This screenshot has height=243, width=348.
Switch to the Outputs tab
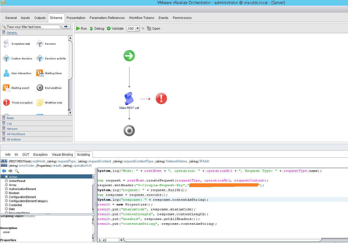coord(40,18)
